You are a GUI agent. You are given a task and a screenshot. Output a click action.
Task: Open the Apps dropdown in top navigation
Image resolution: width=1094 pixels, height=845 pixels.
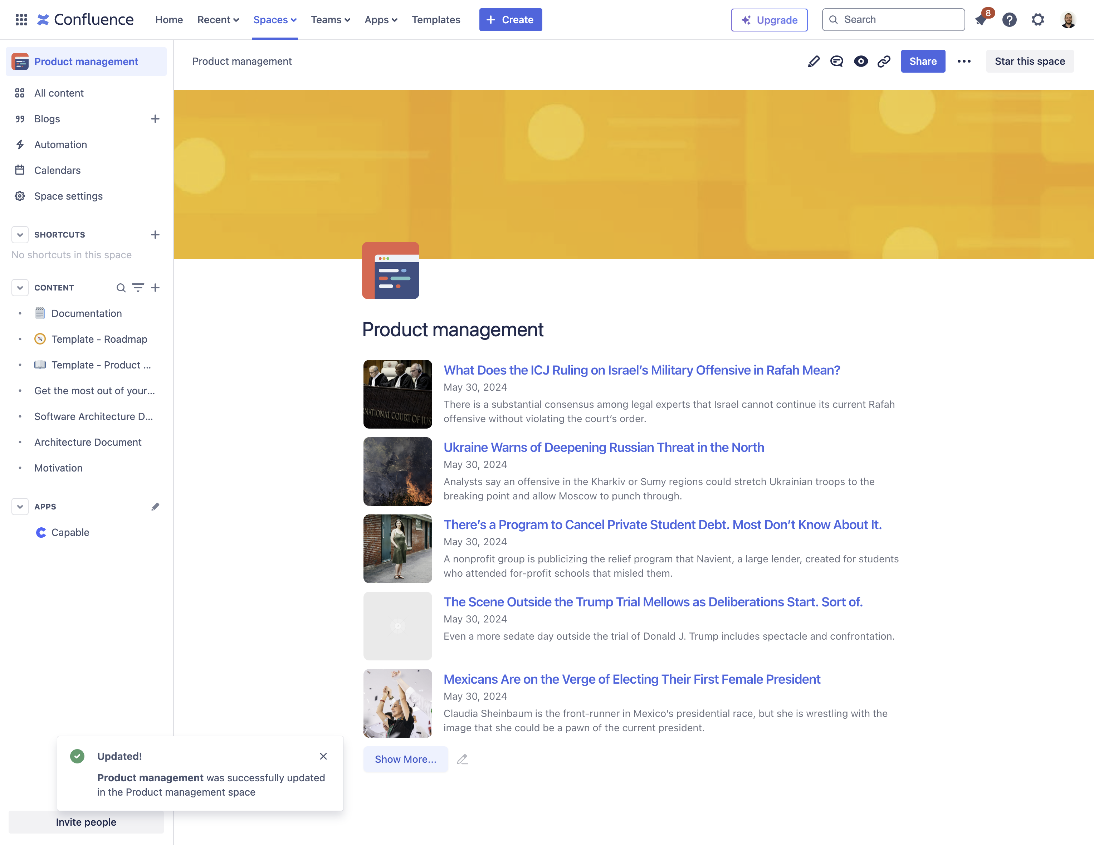381,20
